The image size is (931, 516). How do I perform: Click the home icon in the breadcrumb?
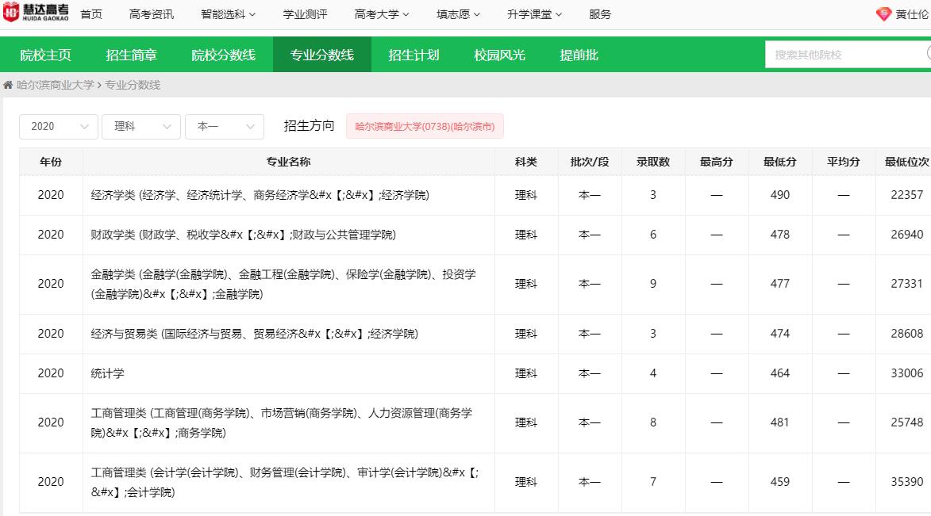(x=8, y=85)
